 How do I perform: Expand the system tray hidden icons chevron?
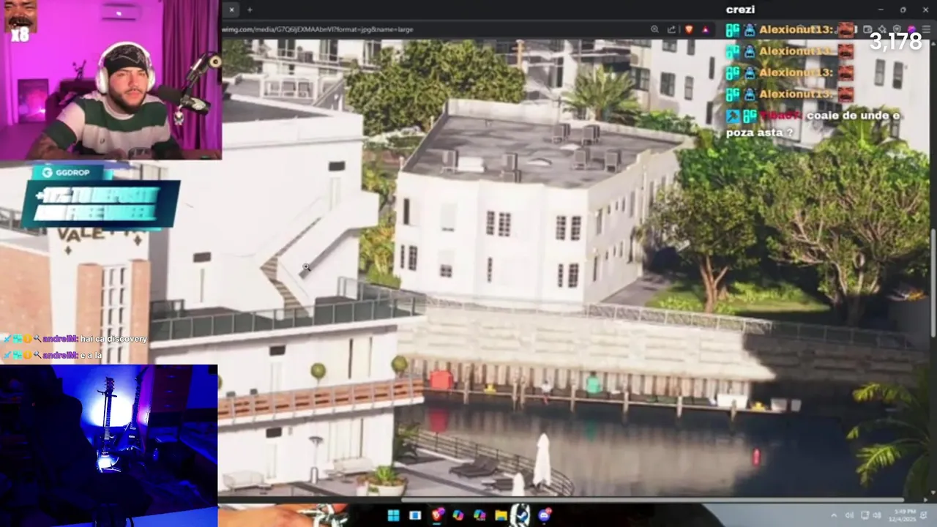coord(834,515)
